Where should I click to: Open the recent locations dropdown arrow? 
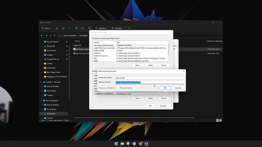pos(51,36)
